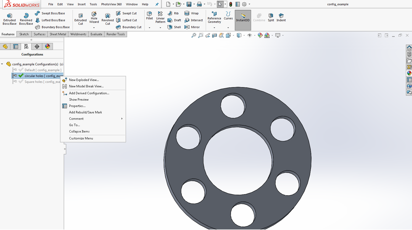Switch to the Sketch tab
The image size is (412, 230).
[24, 34]
